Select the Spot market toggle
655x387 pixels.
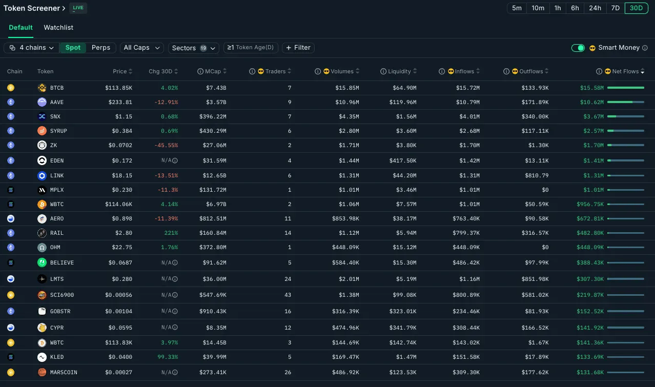[x=73, y=48]
